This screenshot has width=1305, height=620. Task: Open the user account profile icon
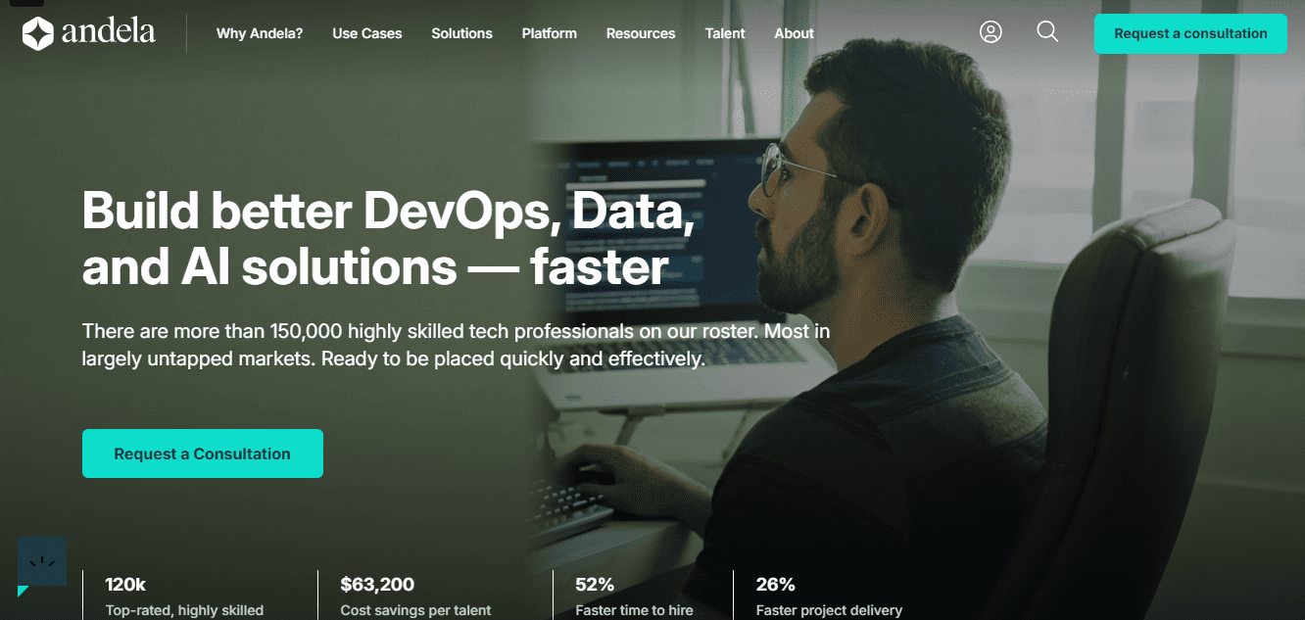(991, 32)
